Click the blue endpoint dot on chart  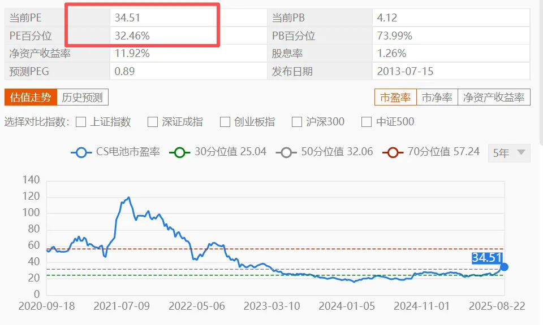(x=504, y=267)
